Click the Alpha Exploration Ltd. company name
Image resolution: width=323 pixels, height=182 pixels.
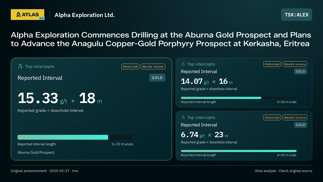point(85,15)
